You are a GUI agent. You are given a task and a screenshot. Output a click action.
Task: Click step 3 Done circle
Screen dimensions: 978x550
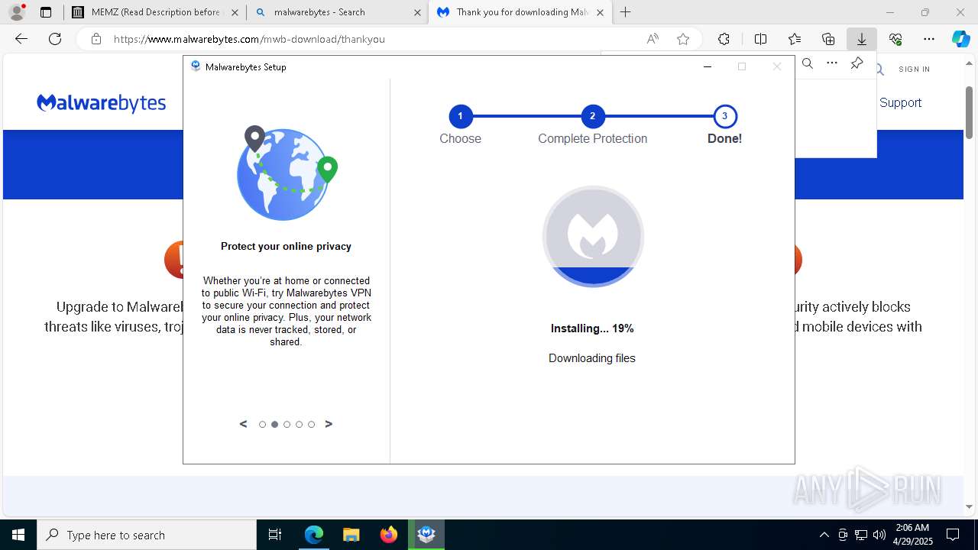pos(724,116)
